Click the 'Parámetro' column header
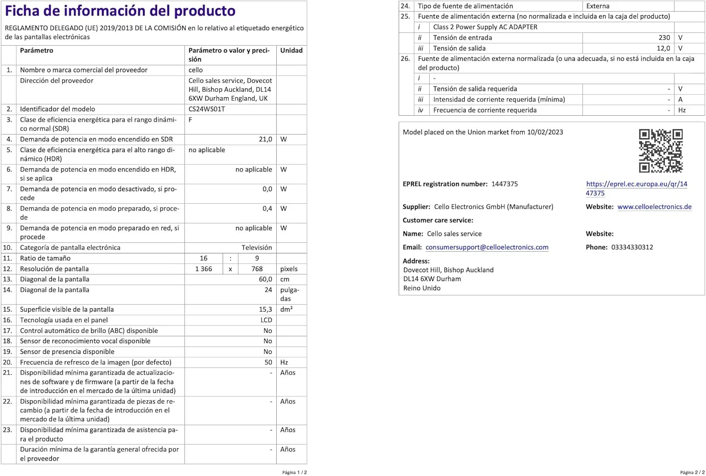Screen dimensions: 706x476 click(37, 50)
